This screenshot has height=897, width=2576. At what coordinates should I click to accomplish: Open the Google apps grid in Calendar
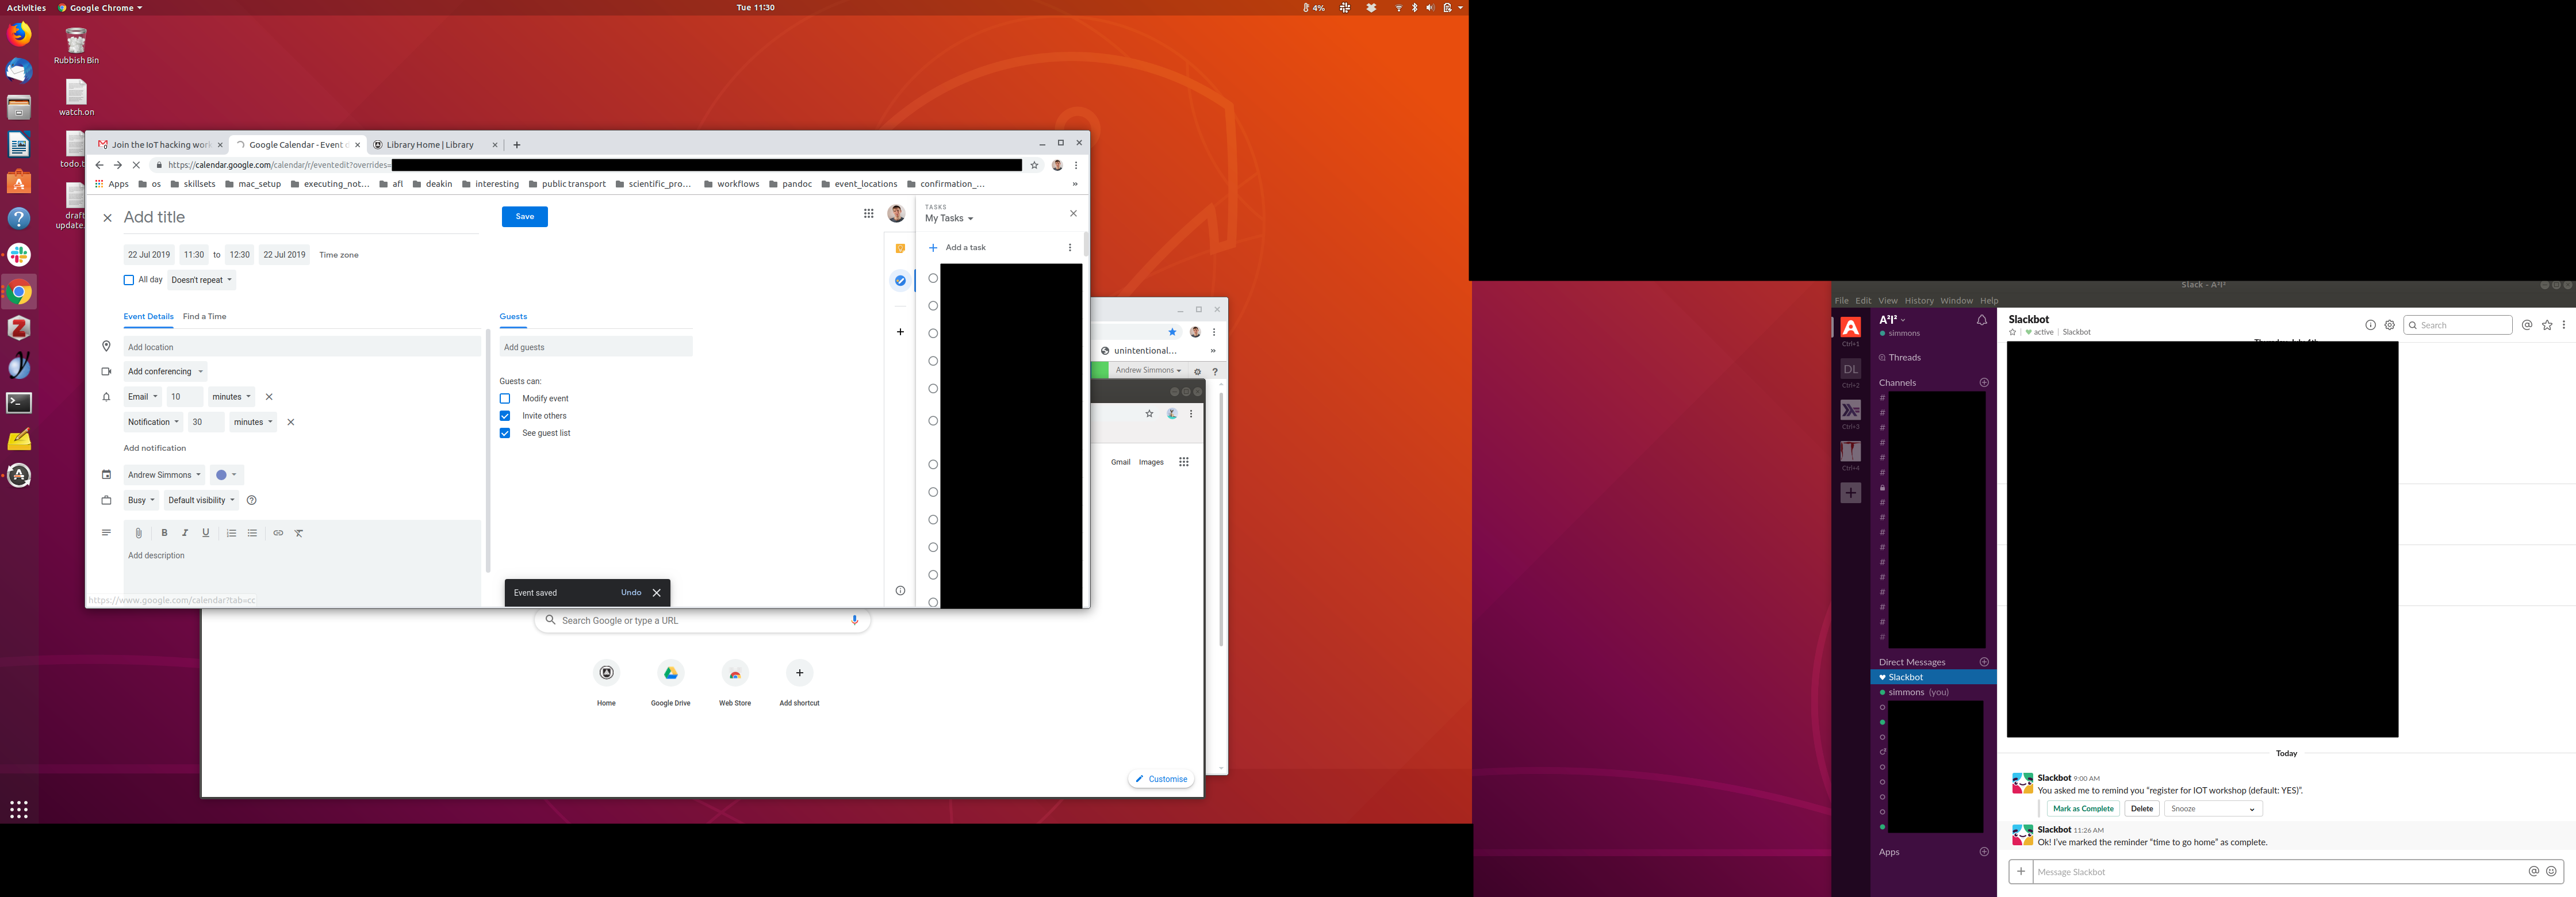pos(868,213)
